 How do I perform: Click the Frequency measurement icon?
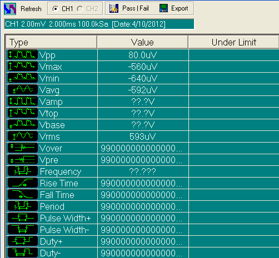coord(23,171)
